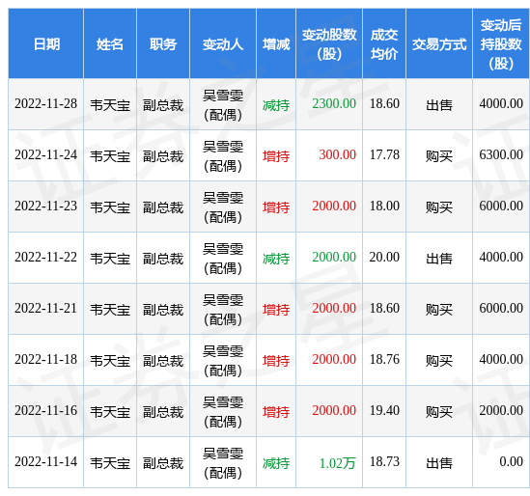530x496 pixels.
Task: Click the share change value 2300.00
Action: click(334, 103)
